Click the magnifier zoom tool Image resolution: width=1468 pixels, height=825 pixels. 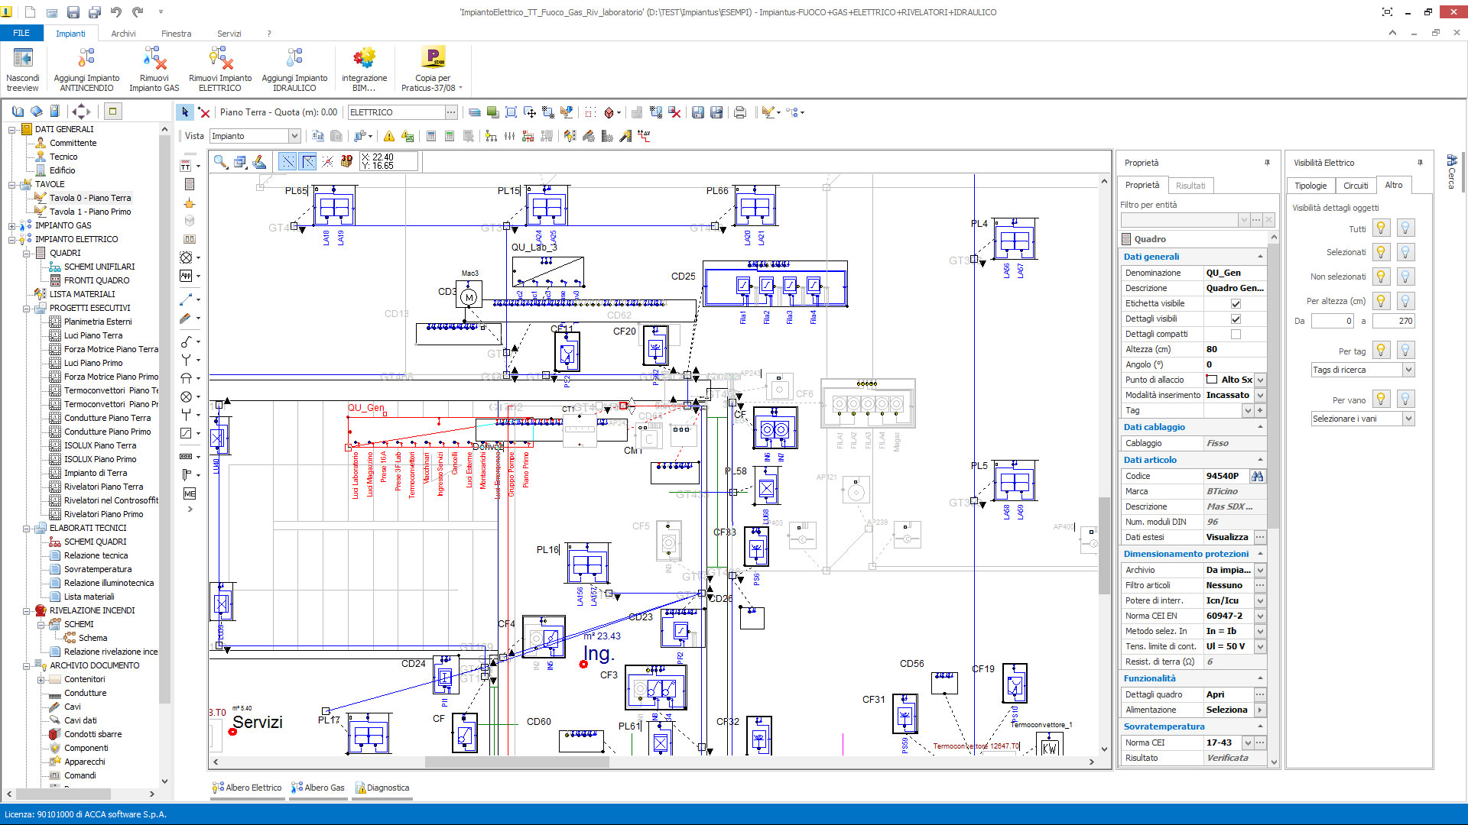[220, 161]
